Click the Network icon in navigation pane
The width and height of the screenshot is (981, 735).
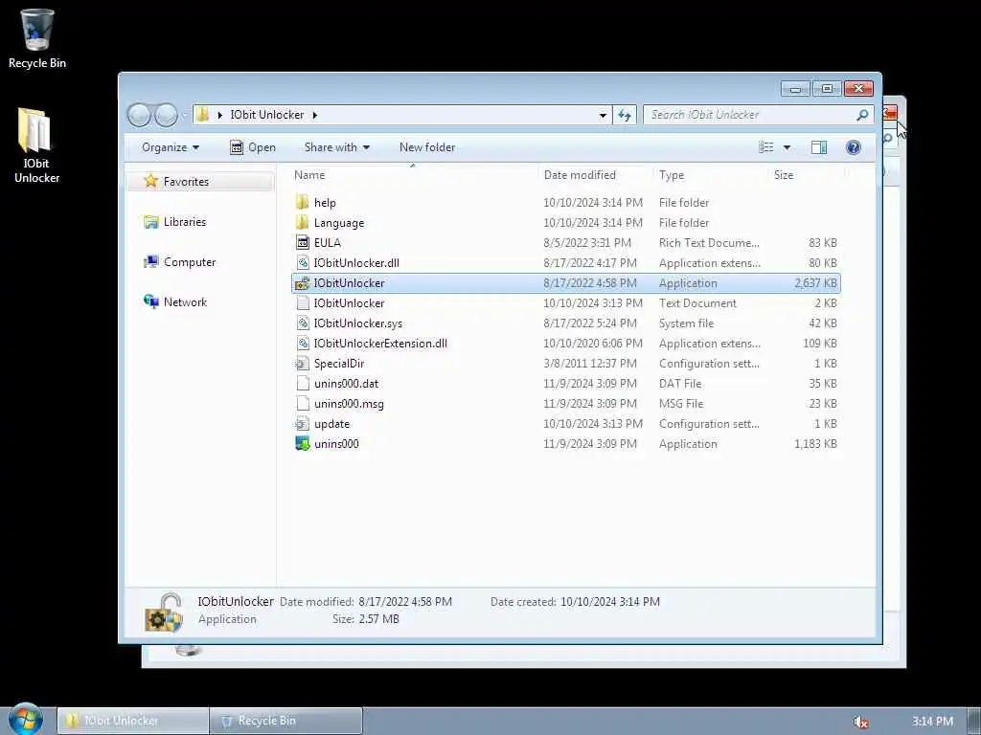tap(150, 301)
